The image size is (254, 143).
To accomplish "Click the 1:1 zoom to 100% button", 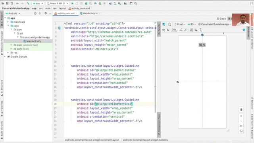I will [x=241, y=126].
